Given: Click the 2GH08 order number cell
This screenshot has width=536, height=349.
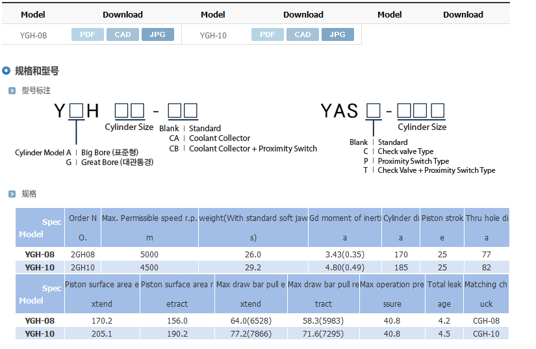Looking at the screenshot, I should 83,254.
